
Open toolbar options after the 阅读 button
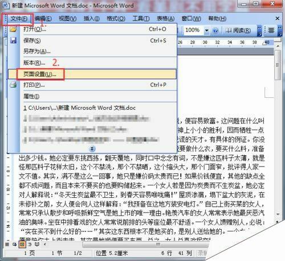[x=259, y=31]
